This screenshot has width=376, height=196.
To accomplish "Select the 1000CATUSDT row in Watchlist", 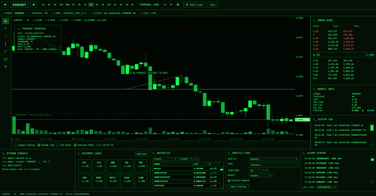I will 186,173.
